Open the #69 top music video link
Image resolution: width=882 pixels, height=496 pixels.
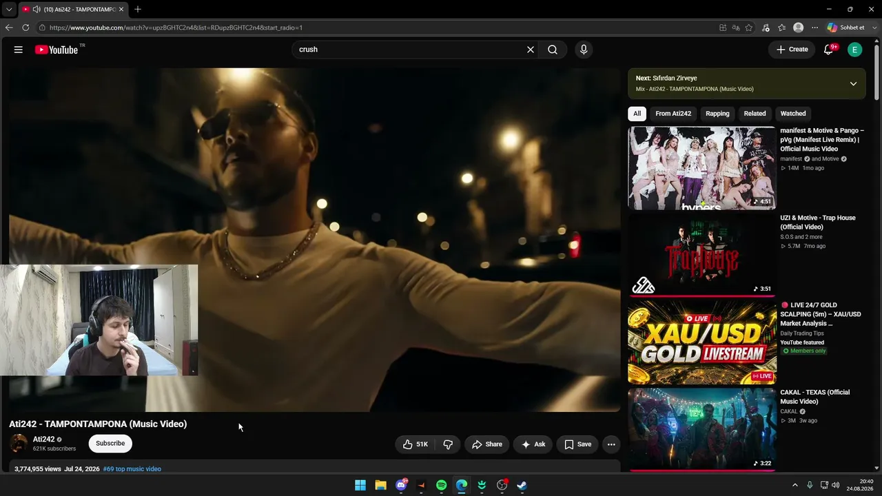click(x=132, y=469)
